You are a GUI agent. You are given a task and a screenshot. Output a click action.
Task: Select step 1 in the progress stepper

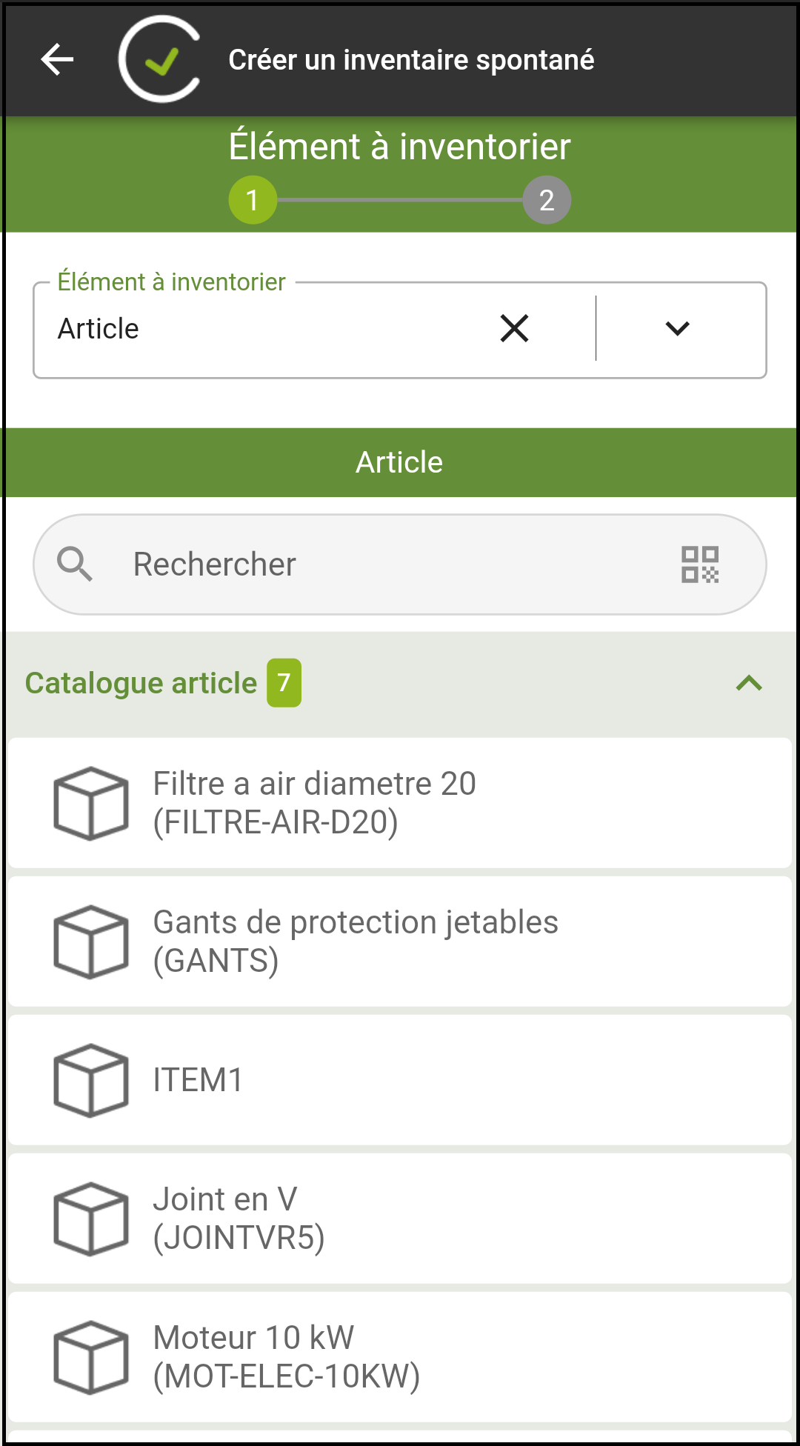tap(253, 200)
